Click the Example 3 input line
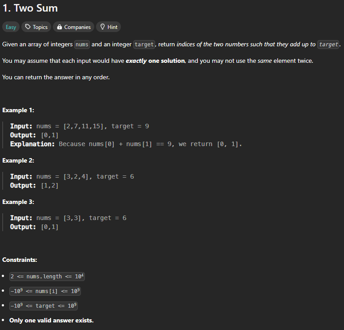This screenshot has height=330, width=344. click(68, 218)
